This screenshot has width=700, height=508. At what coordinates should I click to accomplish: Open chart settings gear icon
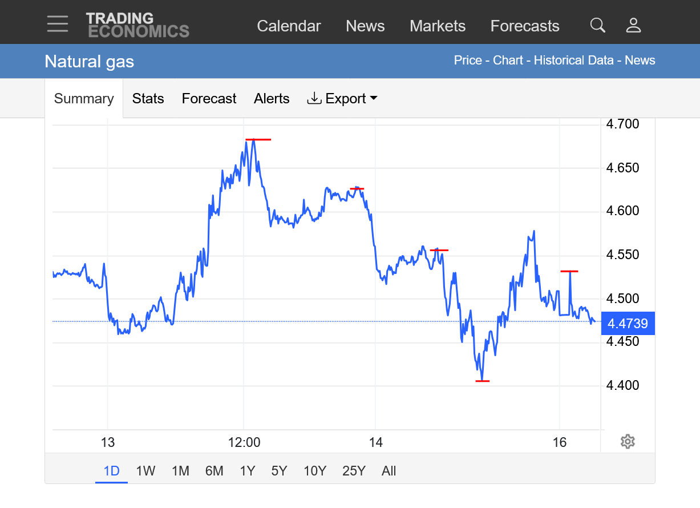[x=628, y=441]
